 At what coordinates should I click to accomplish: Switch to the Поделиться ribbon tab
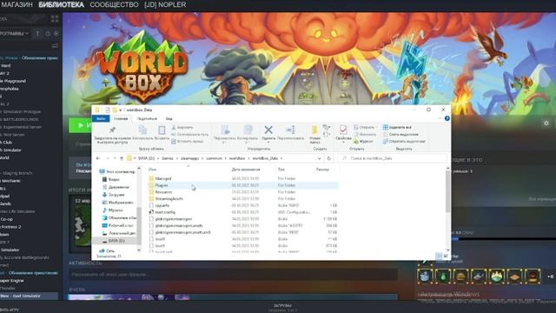pyautogui.click(x=147, y=118)
